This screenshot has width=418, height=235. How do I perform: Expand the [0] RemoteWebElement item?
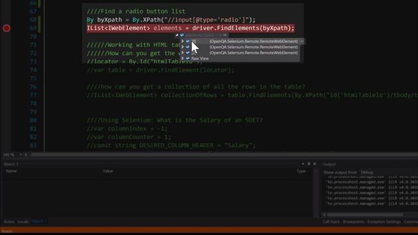click(x=183, y=41)
